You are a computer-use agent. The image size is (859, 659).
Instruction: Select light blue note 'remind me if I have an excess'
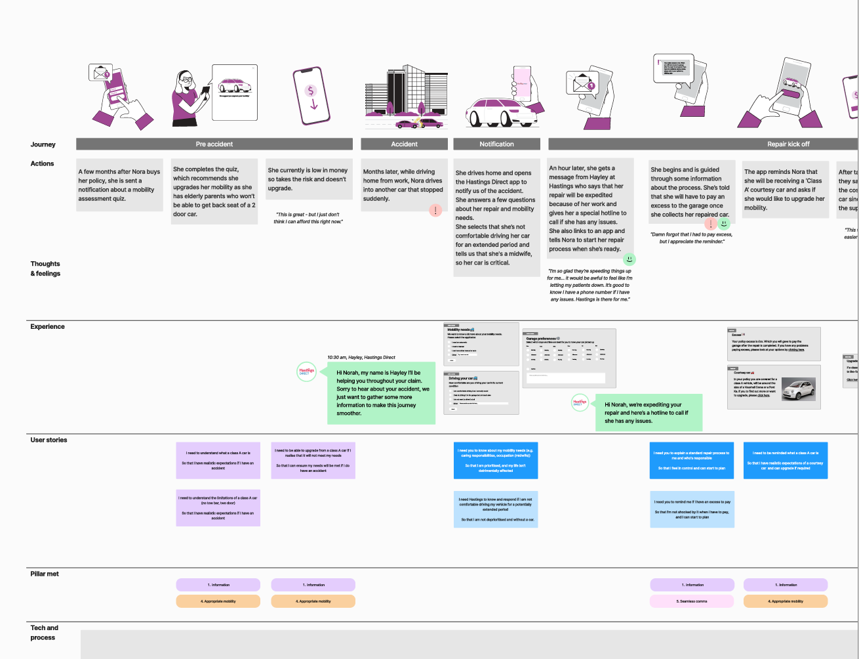[x=692, y=509]
